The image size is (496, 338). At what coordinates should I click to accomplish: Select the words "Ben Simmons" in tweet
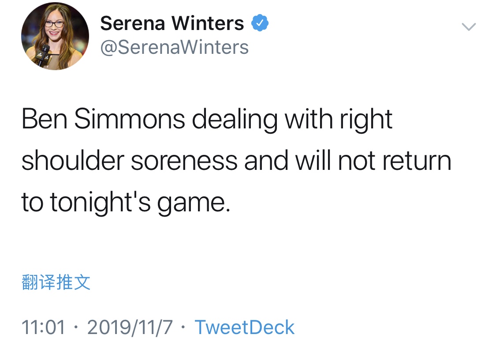coord(103,119)
